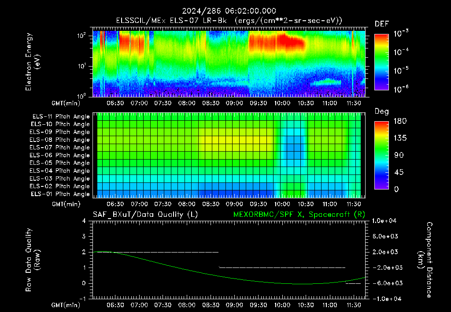Select the ELS-04 Pitch Angle row label
The height and width of the screenshot is (312, 451).
pyautogui.click(x=60, y=171)
